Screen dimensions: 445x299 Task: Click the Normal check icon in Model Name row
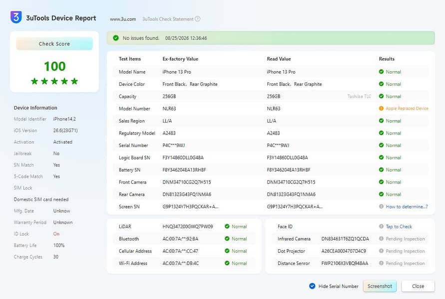coord(381,72)
